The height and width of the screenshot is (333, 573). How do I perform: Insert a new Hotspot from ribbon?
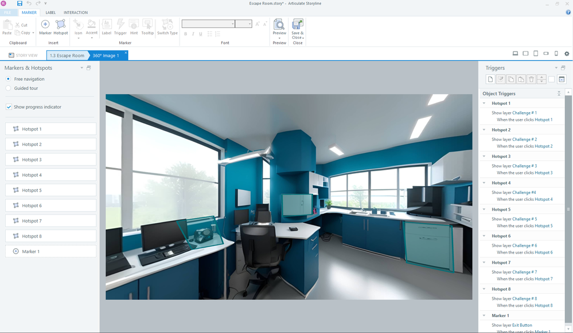(61, 27)
